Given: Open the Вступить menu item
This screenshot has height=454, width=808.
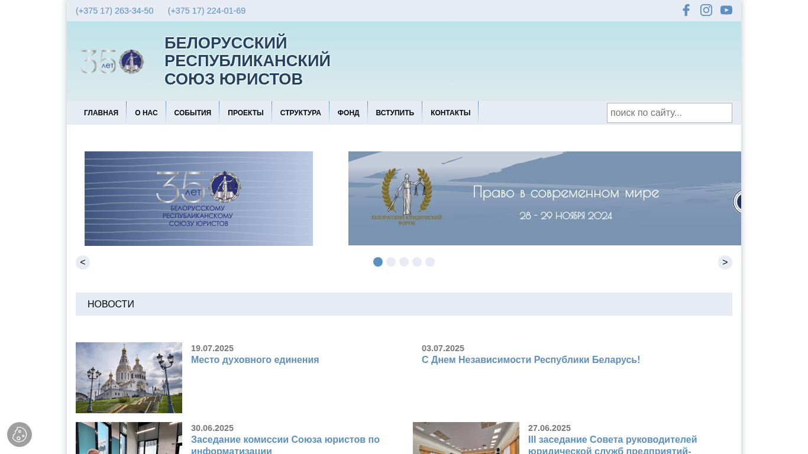Looking at the screenshot, I should [395, 113].
